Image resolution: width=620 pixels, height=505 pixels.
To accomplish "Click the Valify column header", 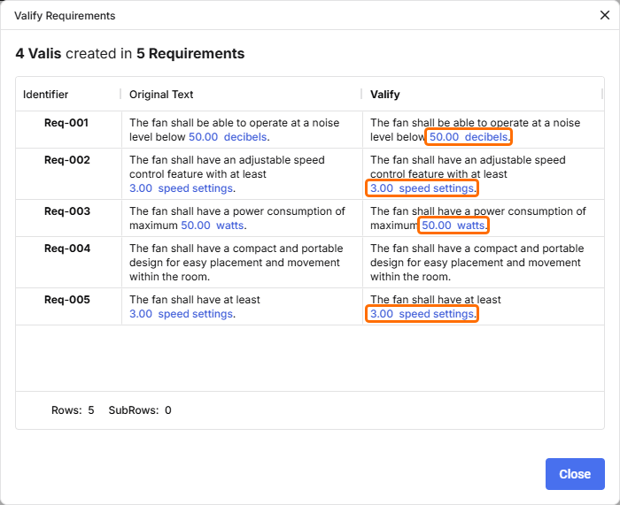I will tap(385, 95).
